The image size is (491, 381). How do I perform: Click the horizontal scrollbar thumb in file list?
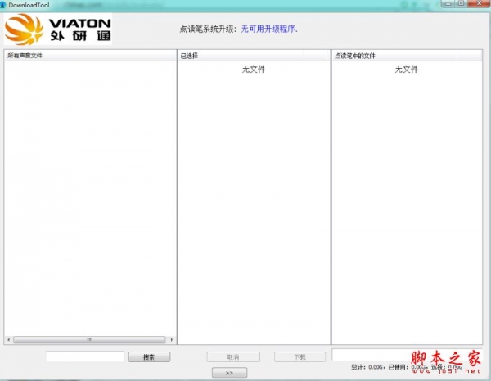point(90,339)
